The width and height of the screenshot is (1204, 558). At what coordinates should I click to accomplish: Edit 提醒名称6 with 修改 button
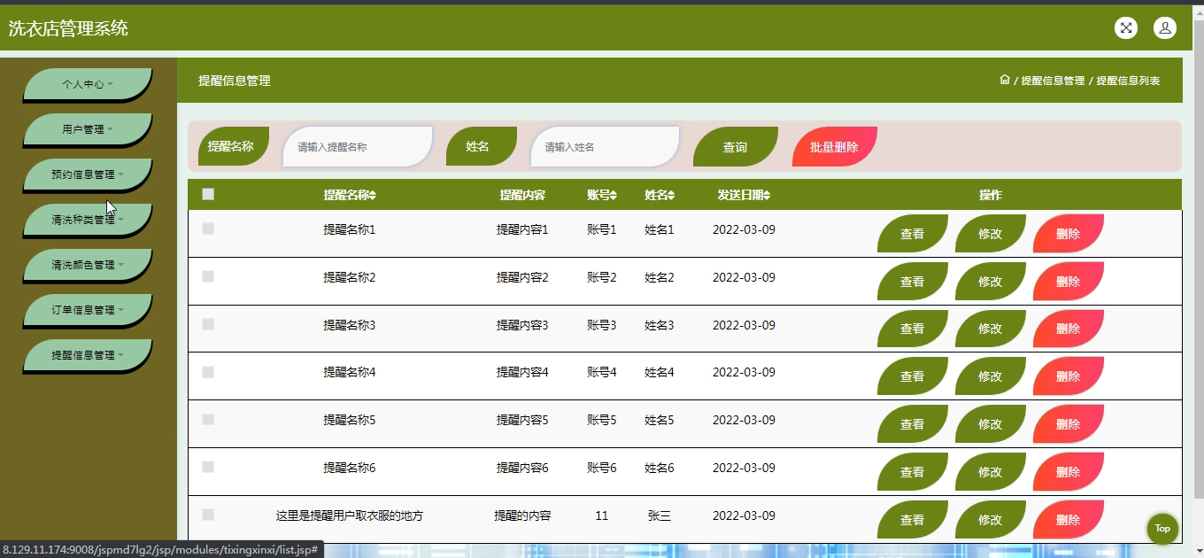[990, 472]
